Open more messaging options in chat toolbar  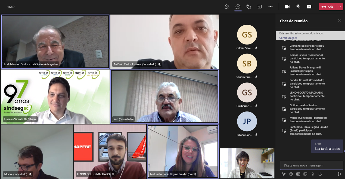tap(327, 174)
